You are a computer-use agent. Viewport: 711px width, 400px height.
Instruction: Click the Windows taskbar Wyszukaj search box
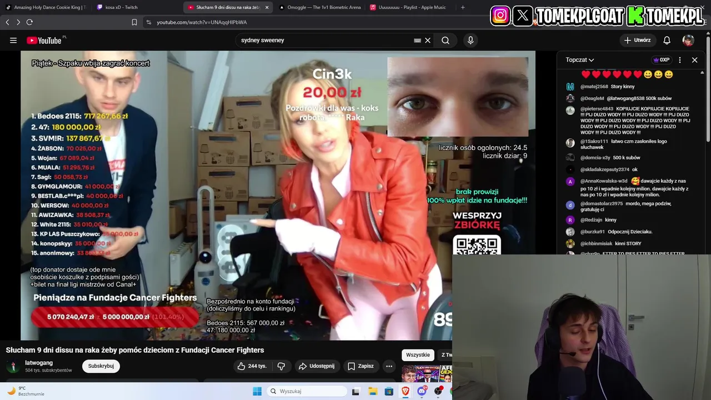coord(307,391)
